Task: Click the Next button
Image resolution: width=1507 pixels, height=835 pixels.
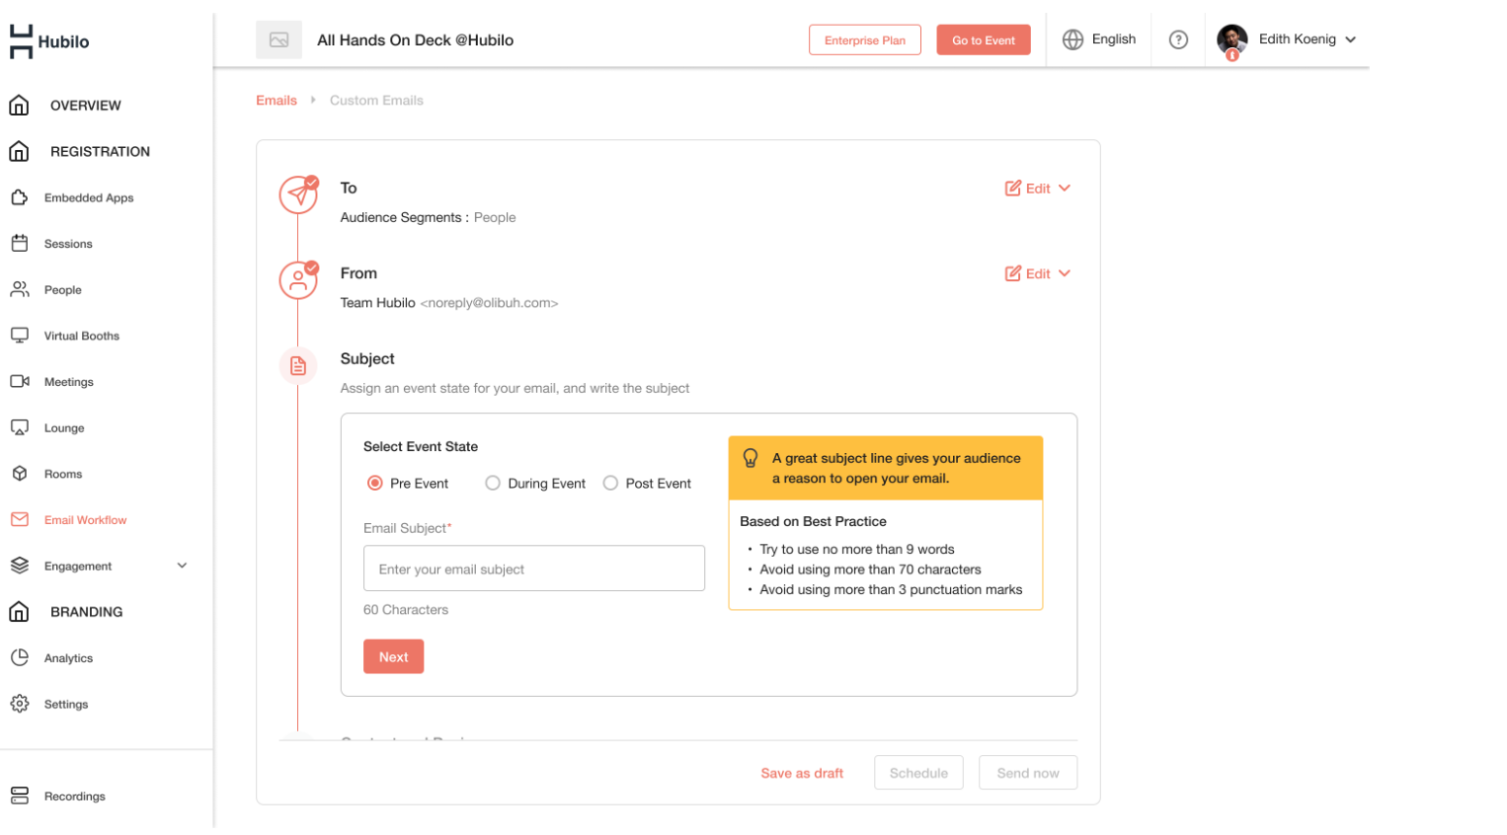Action: 393,656
